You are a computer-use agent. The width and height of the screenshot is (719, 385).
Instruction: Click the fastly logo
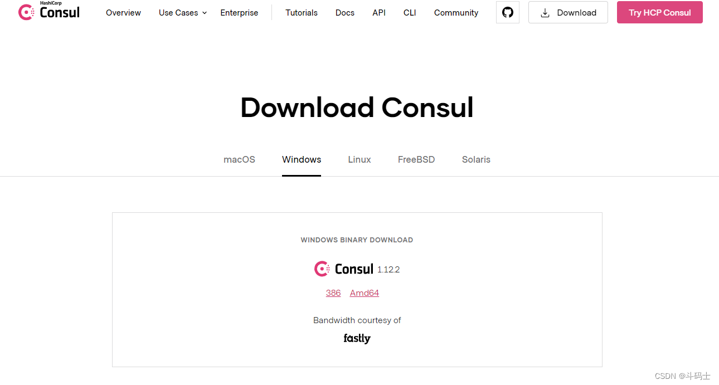click(x=357, y=338)
